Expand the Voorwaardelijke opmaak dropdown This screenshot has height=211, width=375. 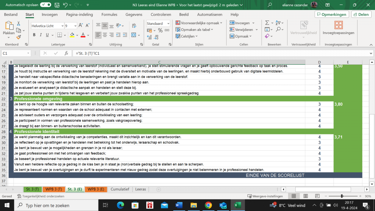pyautogui.click(x=199, y=23)
